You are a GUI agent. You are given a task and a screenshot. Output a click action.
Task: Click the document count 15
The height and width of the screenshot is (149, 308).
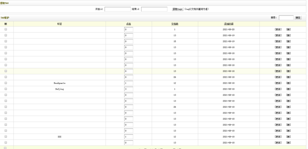[175, 42]
